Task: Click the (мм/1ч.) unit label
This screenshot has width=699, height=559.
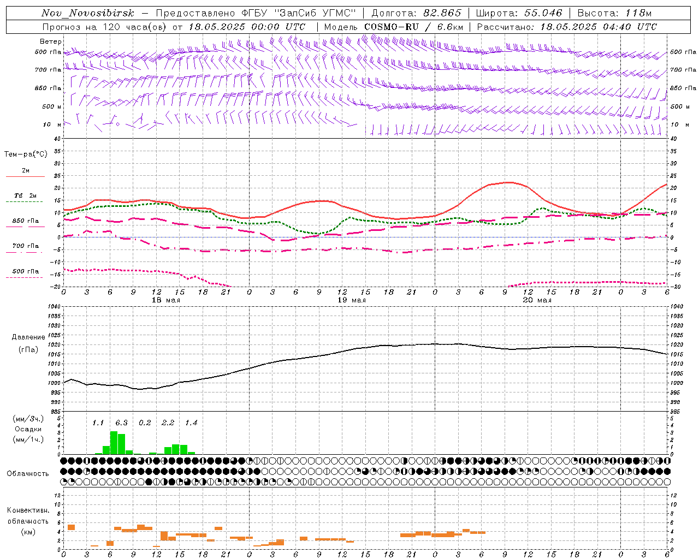Action: pyautogui.click(x=28, y=439)
